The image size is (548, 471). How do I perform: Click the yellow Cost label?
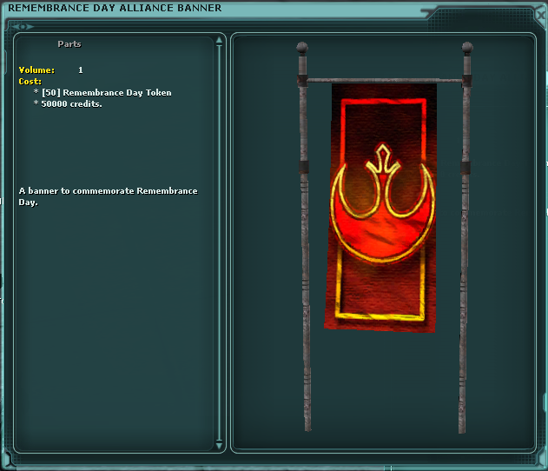click(30, 81)
